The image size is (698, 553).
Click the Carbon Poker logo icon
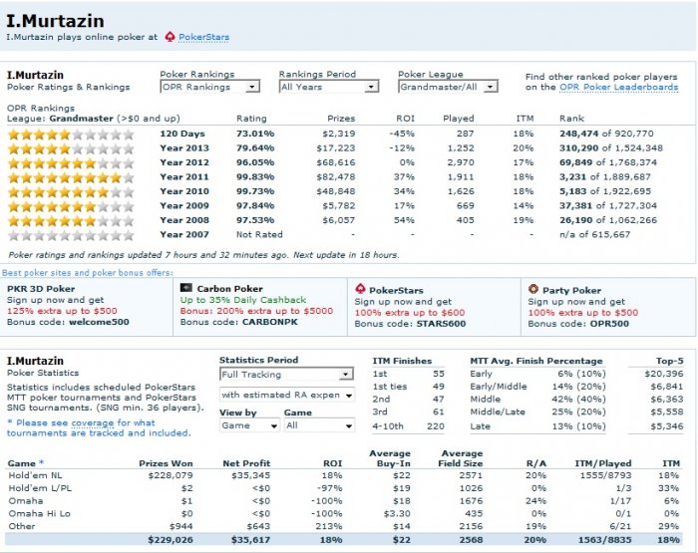(x=185, y=290)
